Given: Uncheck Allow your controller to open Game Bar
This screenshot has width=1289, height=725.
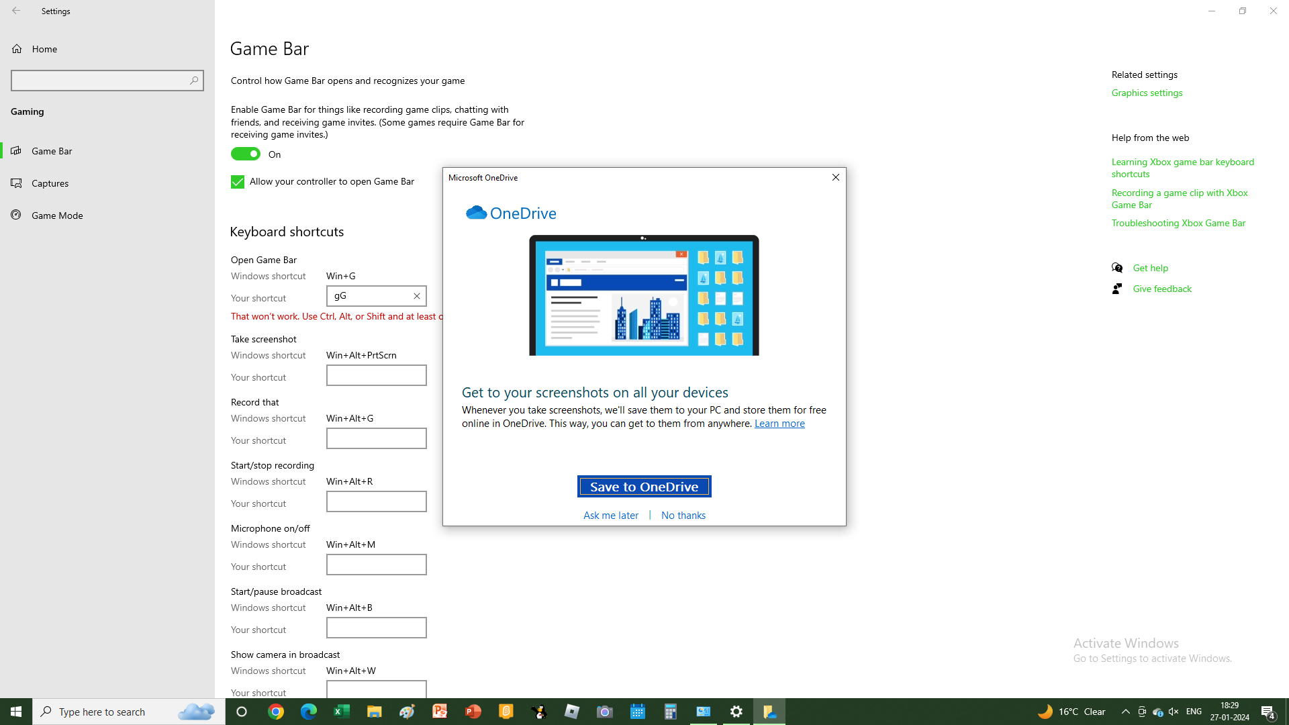Looking at the screenshot, I should [237, 181].
